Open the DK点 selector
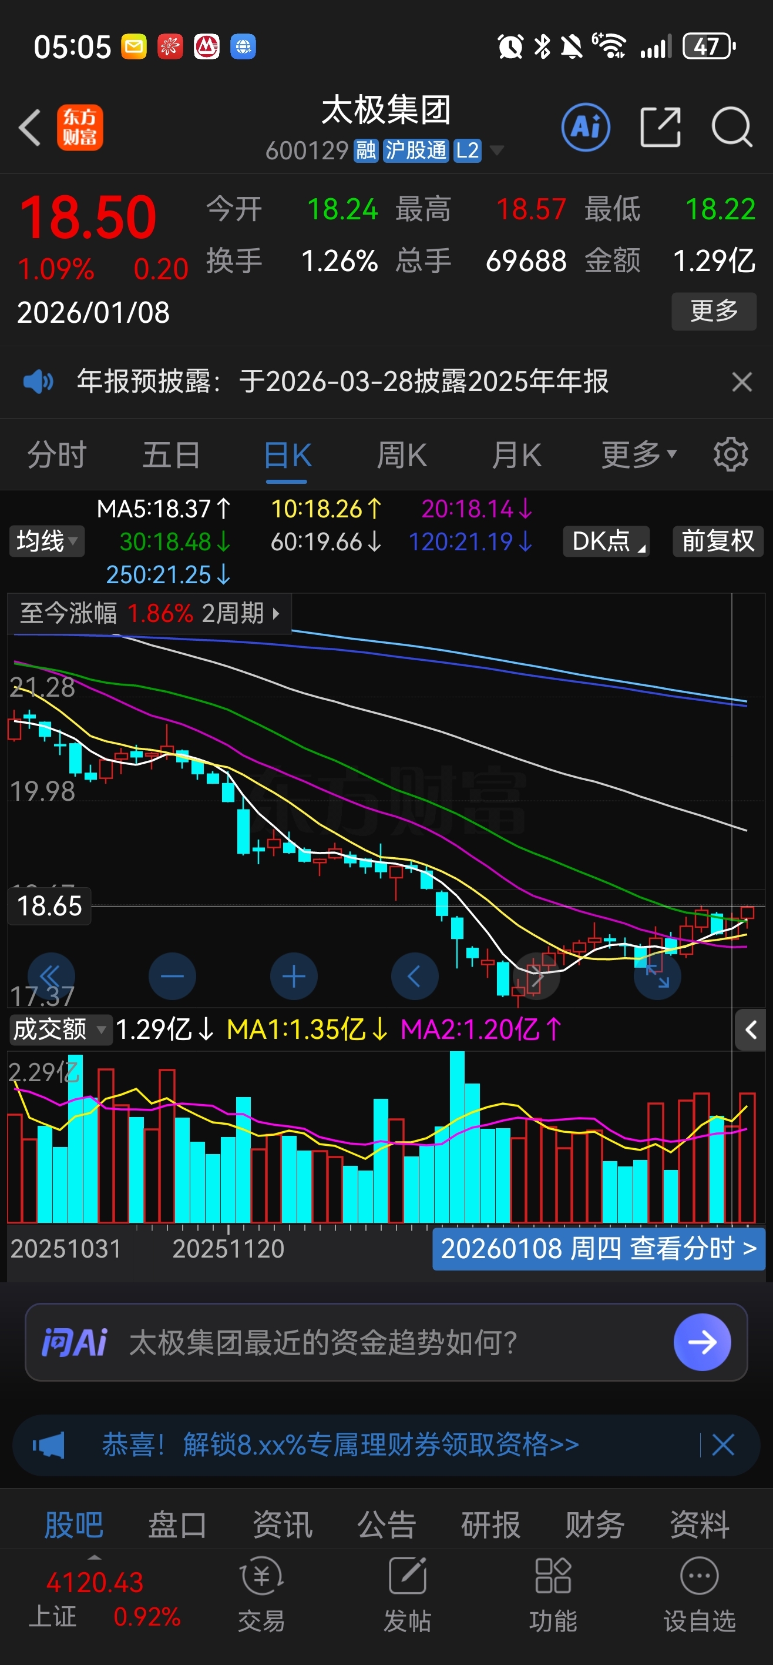The width and height of the screenshot is (773, 1665). point(606,541)
